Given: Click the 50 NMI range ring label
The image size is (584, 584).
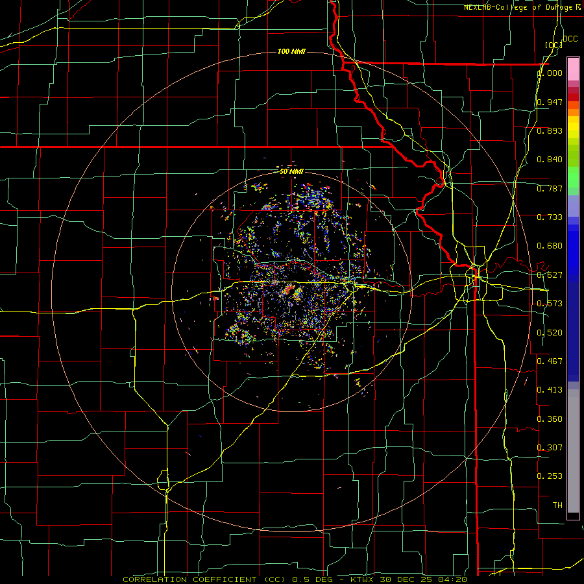Looking at the screenshot, I should coord(291,171).
